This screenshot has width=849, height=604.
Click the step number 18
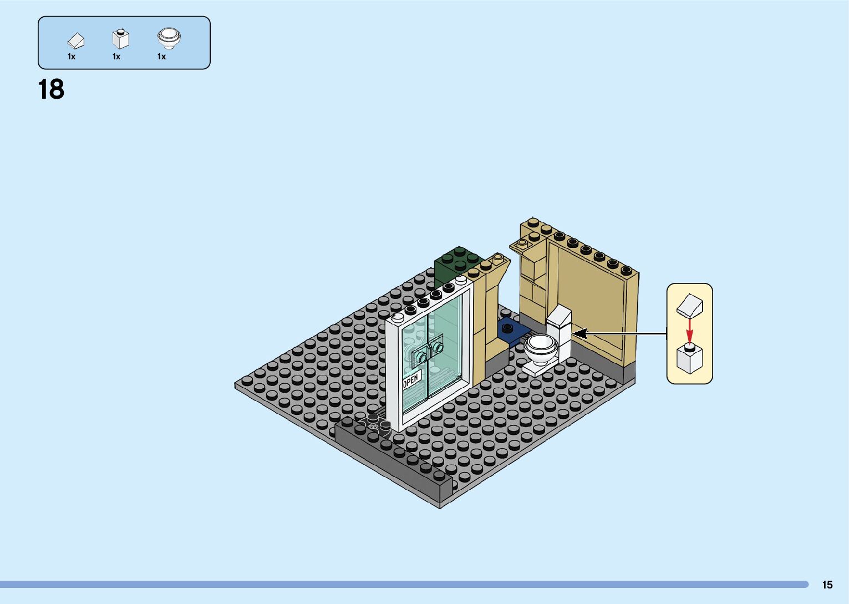(51, 90)
